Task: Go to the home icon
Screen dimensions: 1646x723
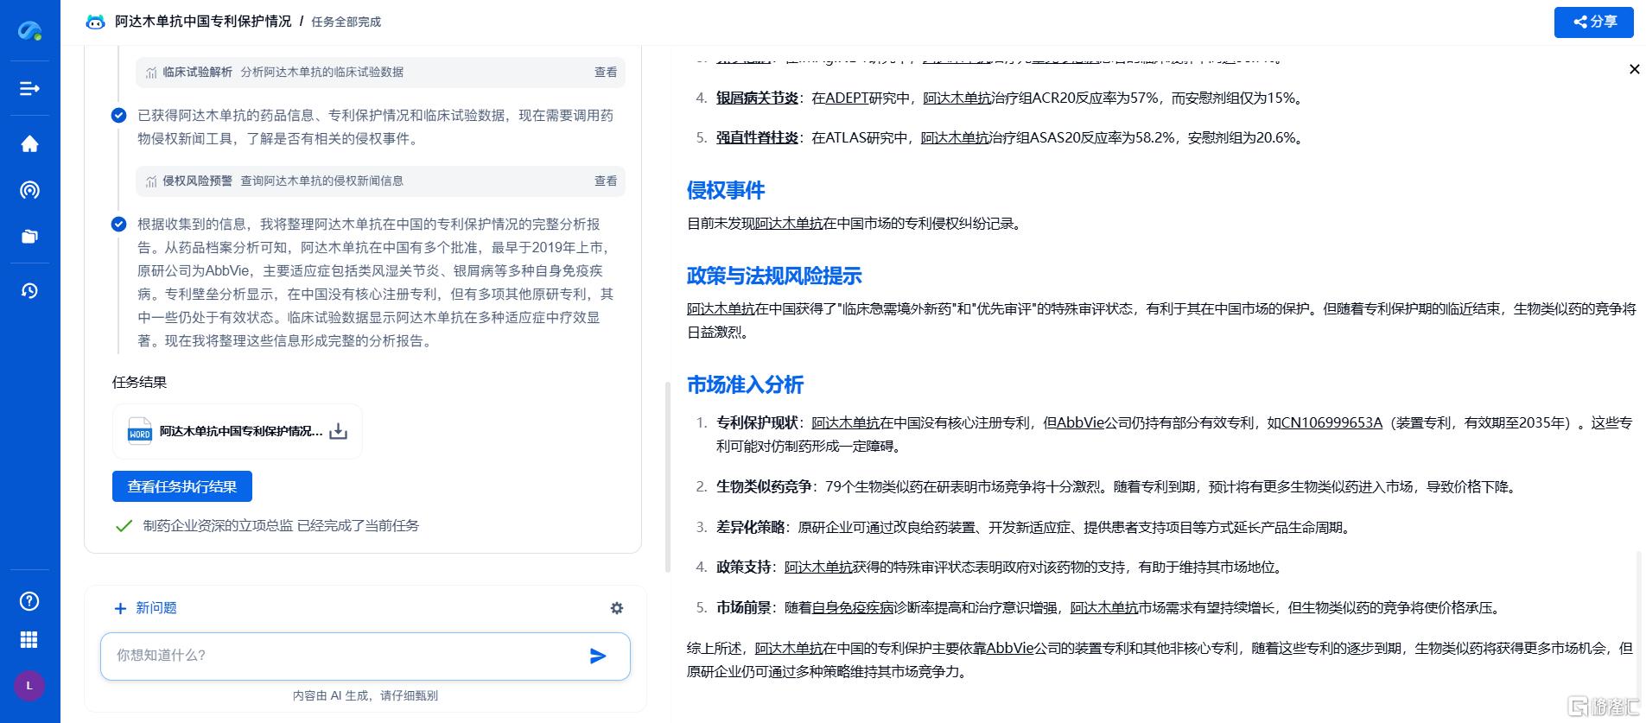Action: tap(29, 143)
